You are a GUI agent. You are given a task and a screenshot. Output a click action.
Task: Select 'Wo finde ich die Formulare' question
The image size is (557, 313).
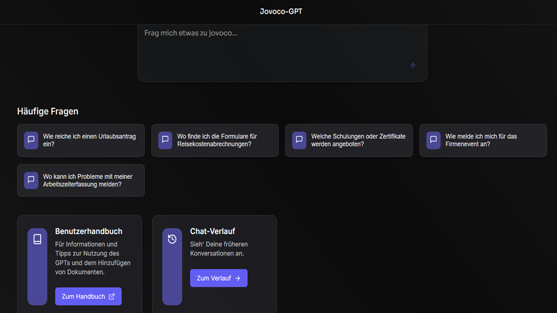(x=215, y=140)
